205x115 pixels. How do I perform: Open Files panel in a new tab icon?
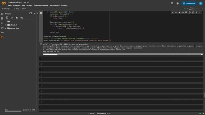(31, 13)
